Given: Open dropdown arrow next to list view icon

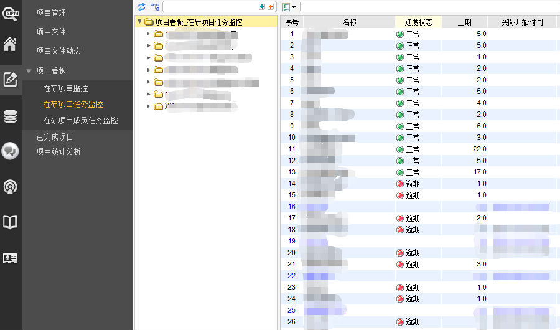Looking at the screenshot, I should 294,6.
